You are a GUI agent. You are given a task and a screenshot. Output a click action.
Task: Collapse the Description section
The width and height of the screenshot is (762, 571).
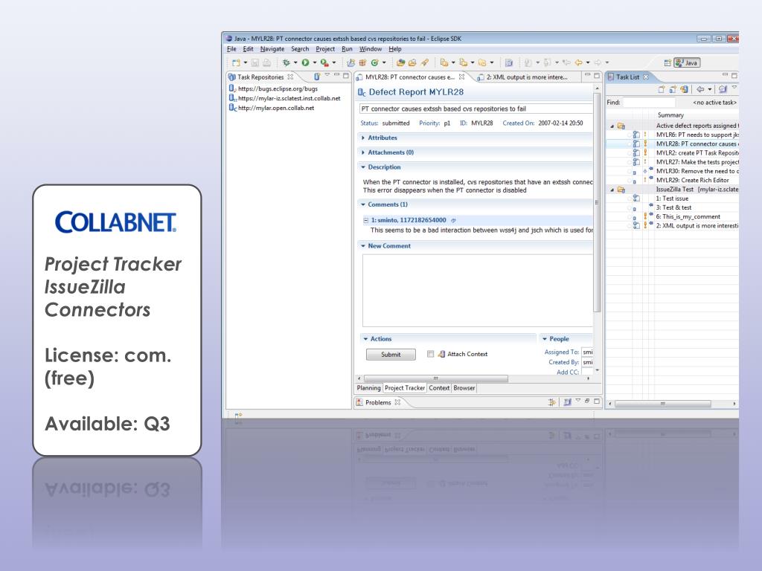363,167
